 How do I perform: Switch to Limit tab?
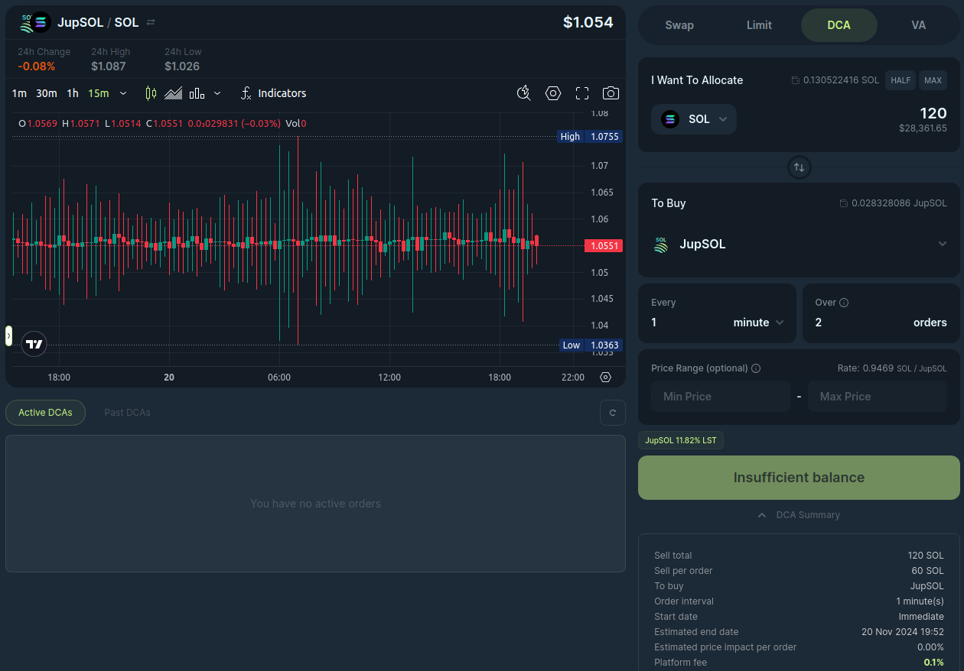(759, 25)
